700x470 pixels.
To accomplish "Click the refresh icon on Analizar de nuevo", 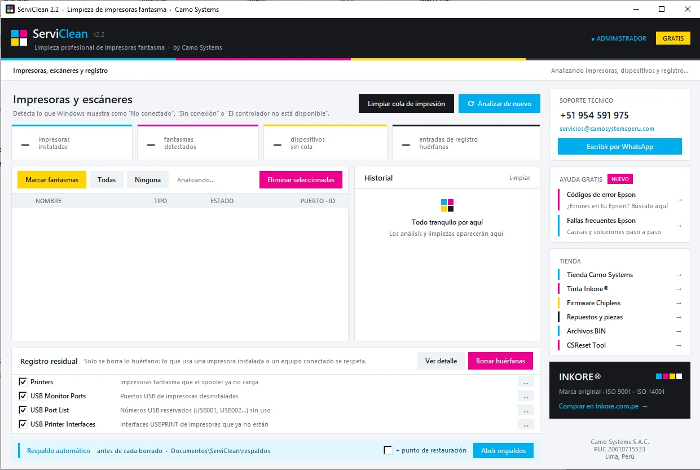I will tap(470, 104).
